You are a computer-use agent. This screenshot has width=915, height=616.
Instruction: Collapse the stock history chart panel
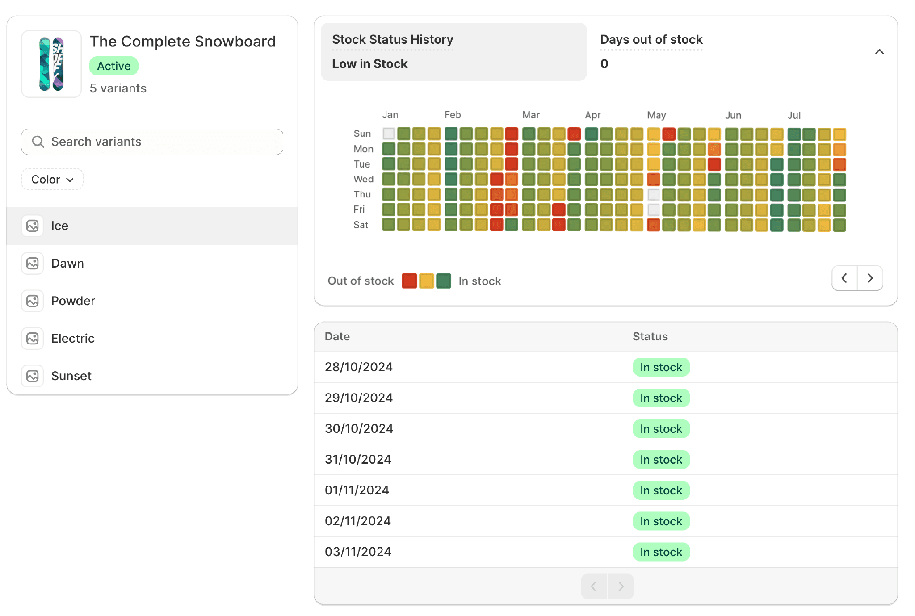[x=879, y=52]
